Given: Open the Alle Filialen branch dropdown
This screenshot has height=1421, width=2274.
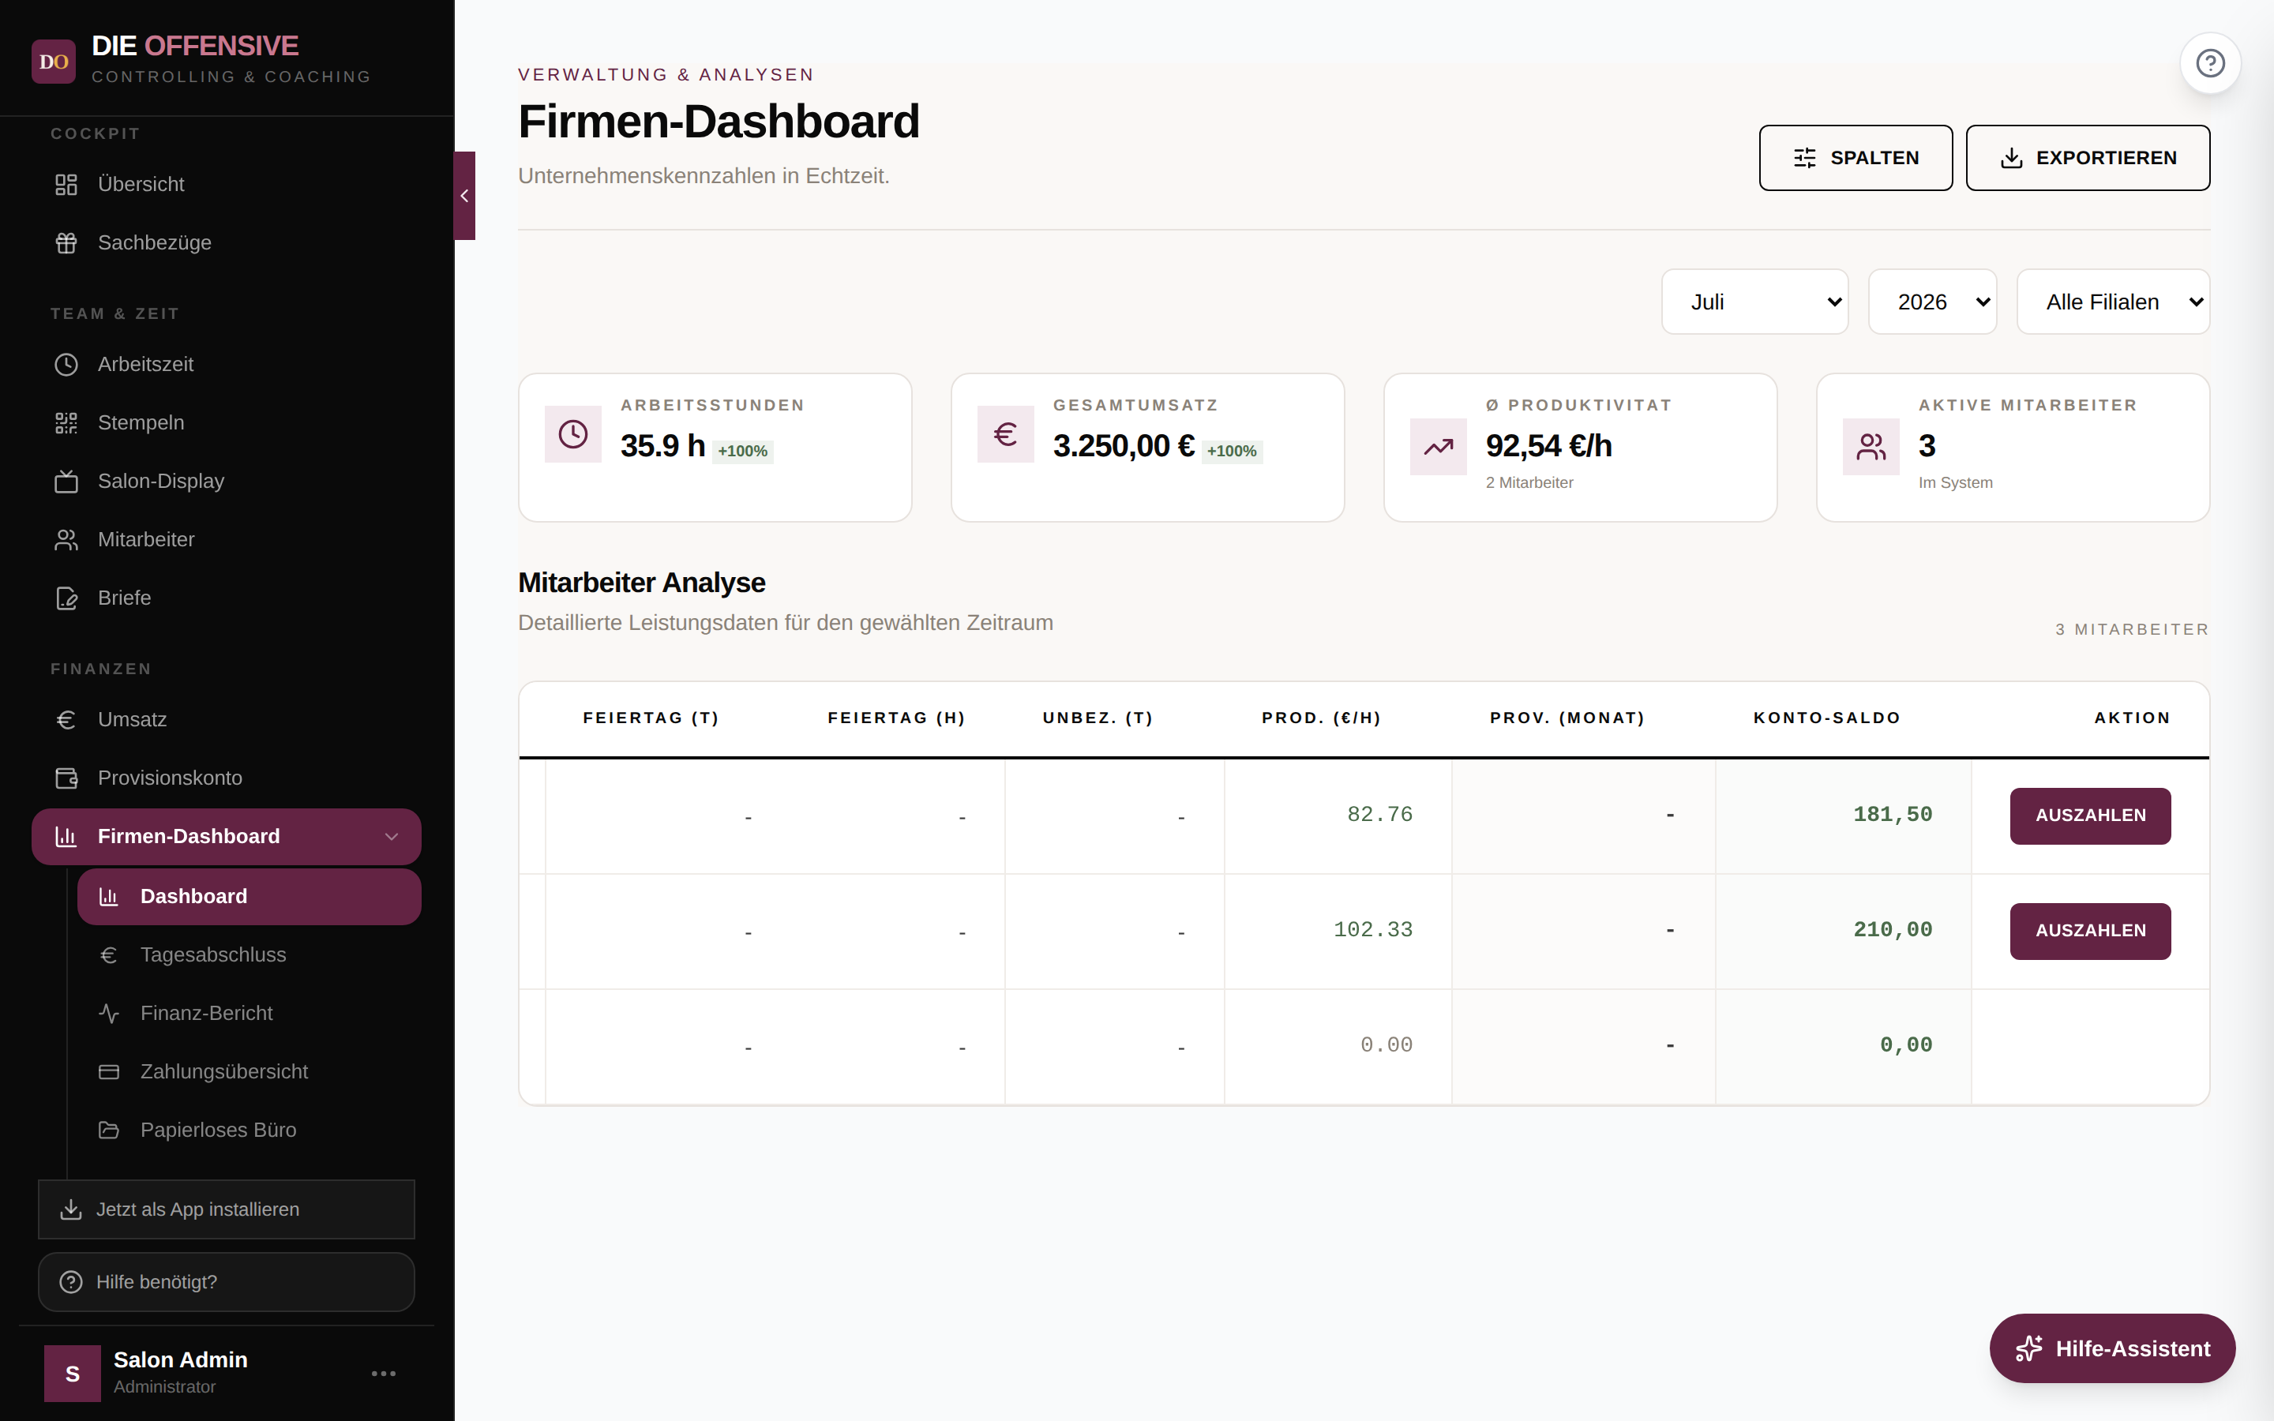Looking at the screenshot, I should 2113,302.
